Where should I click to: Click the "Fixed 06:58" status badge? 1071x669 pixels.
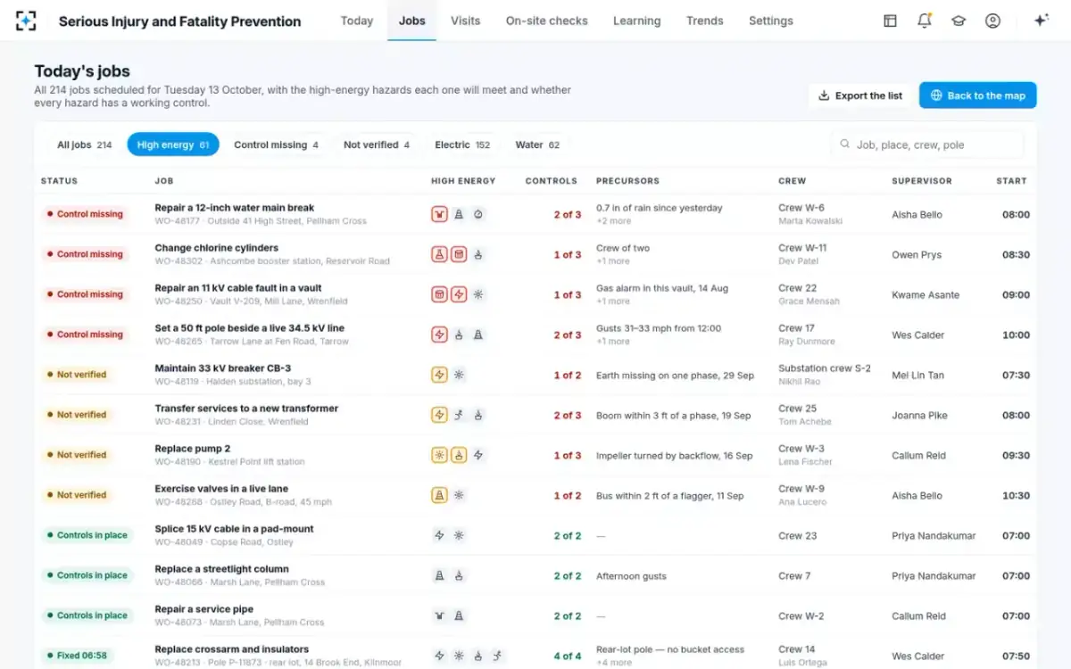(x=79, y=656)
